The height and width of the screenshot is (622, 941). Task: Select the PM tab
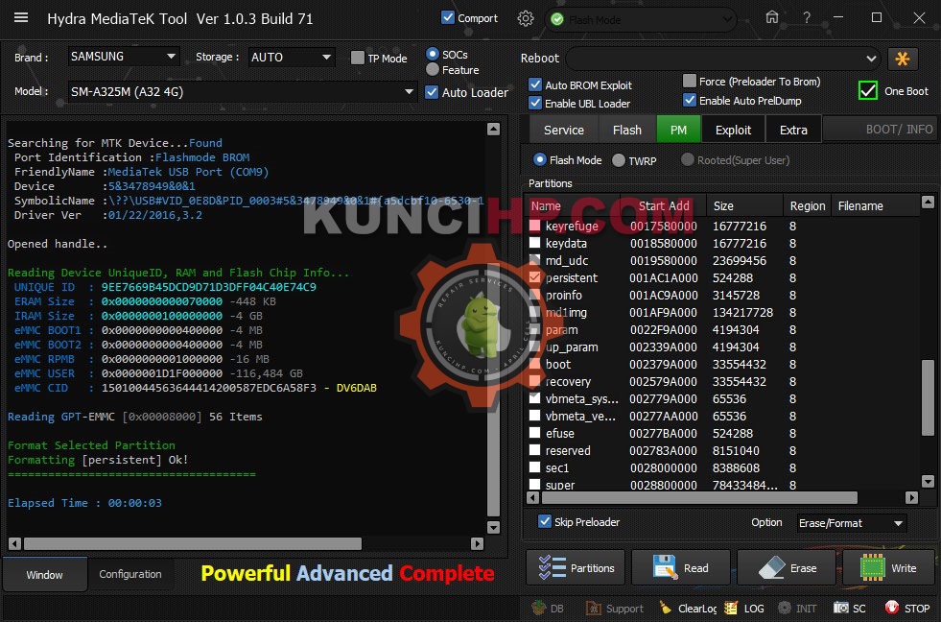[x=679, y=130]
